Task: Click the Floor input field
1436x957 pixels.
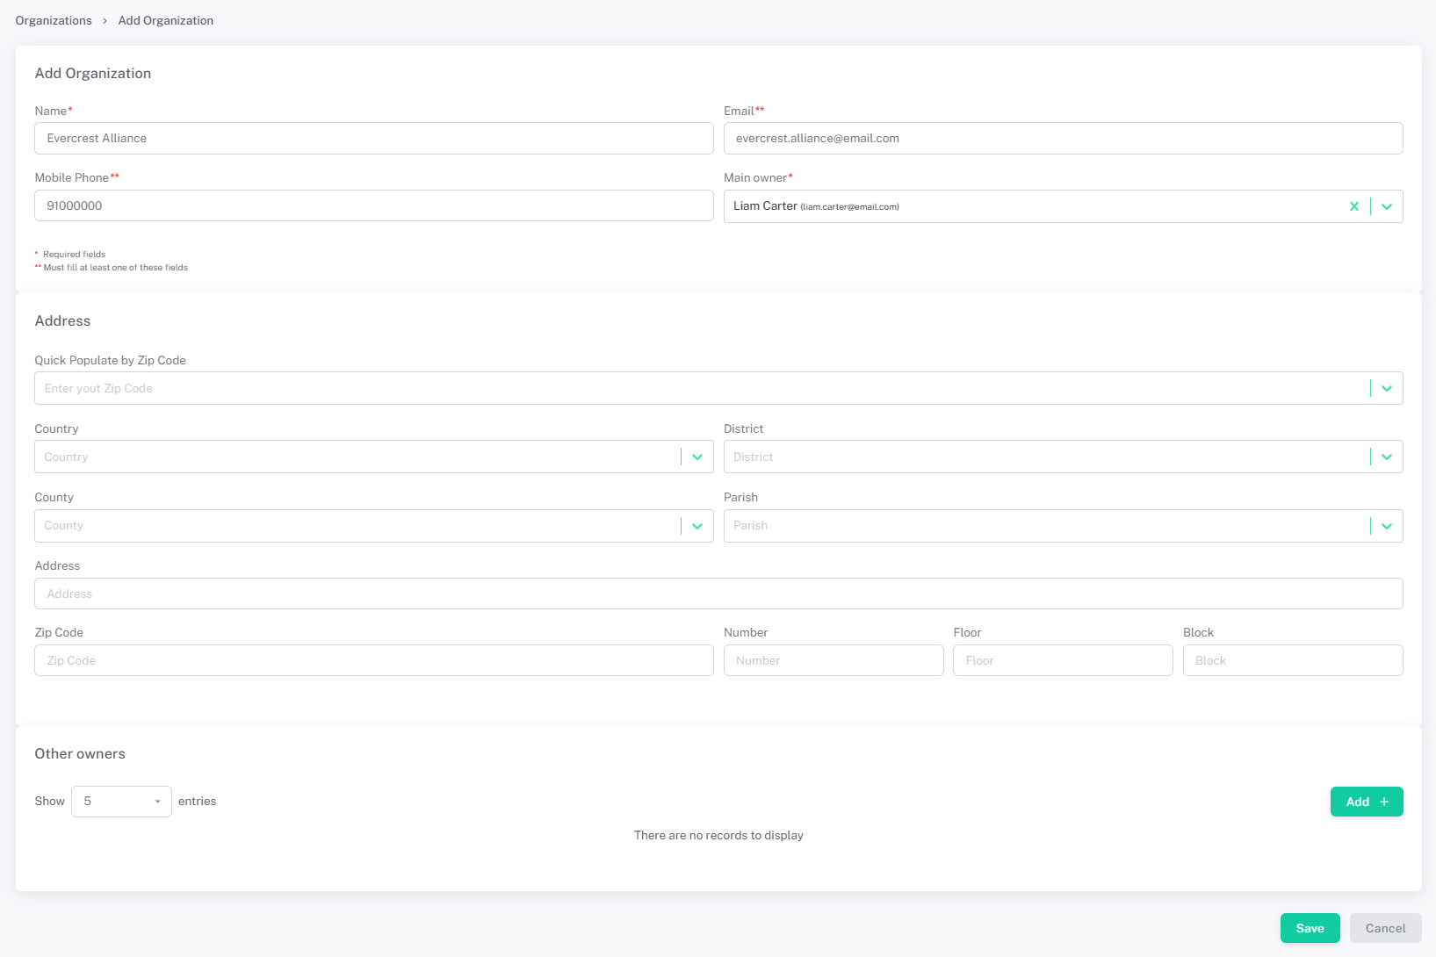Action: (1063, 660)
